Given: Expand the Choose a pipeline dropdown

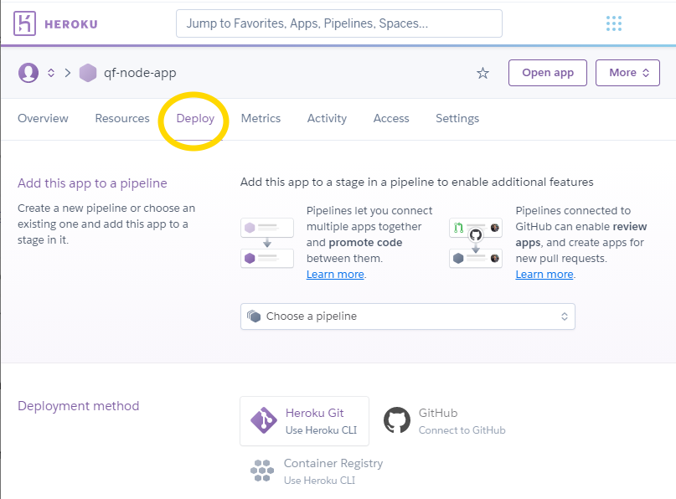Looking at the screenshot, I should [407, 316].
